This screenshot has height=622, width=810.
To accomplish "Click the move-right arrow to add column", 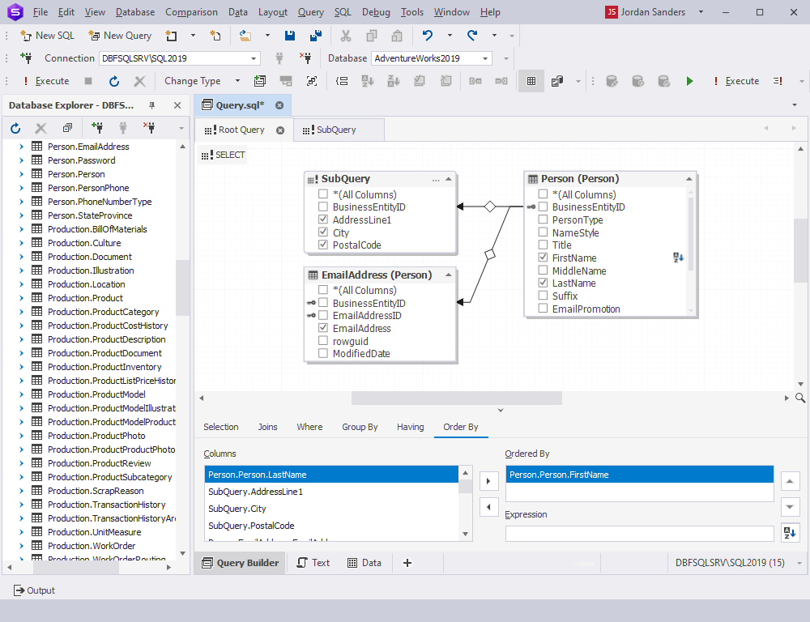I will (488, 481).
